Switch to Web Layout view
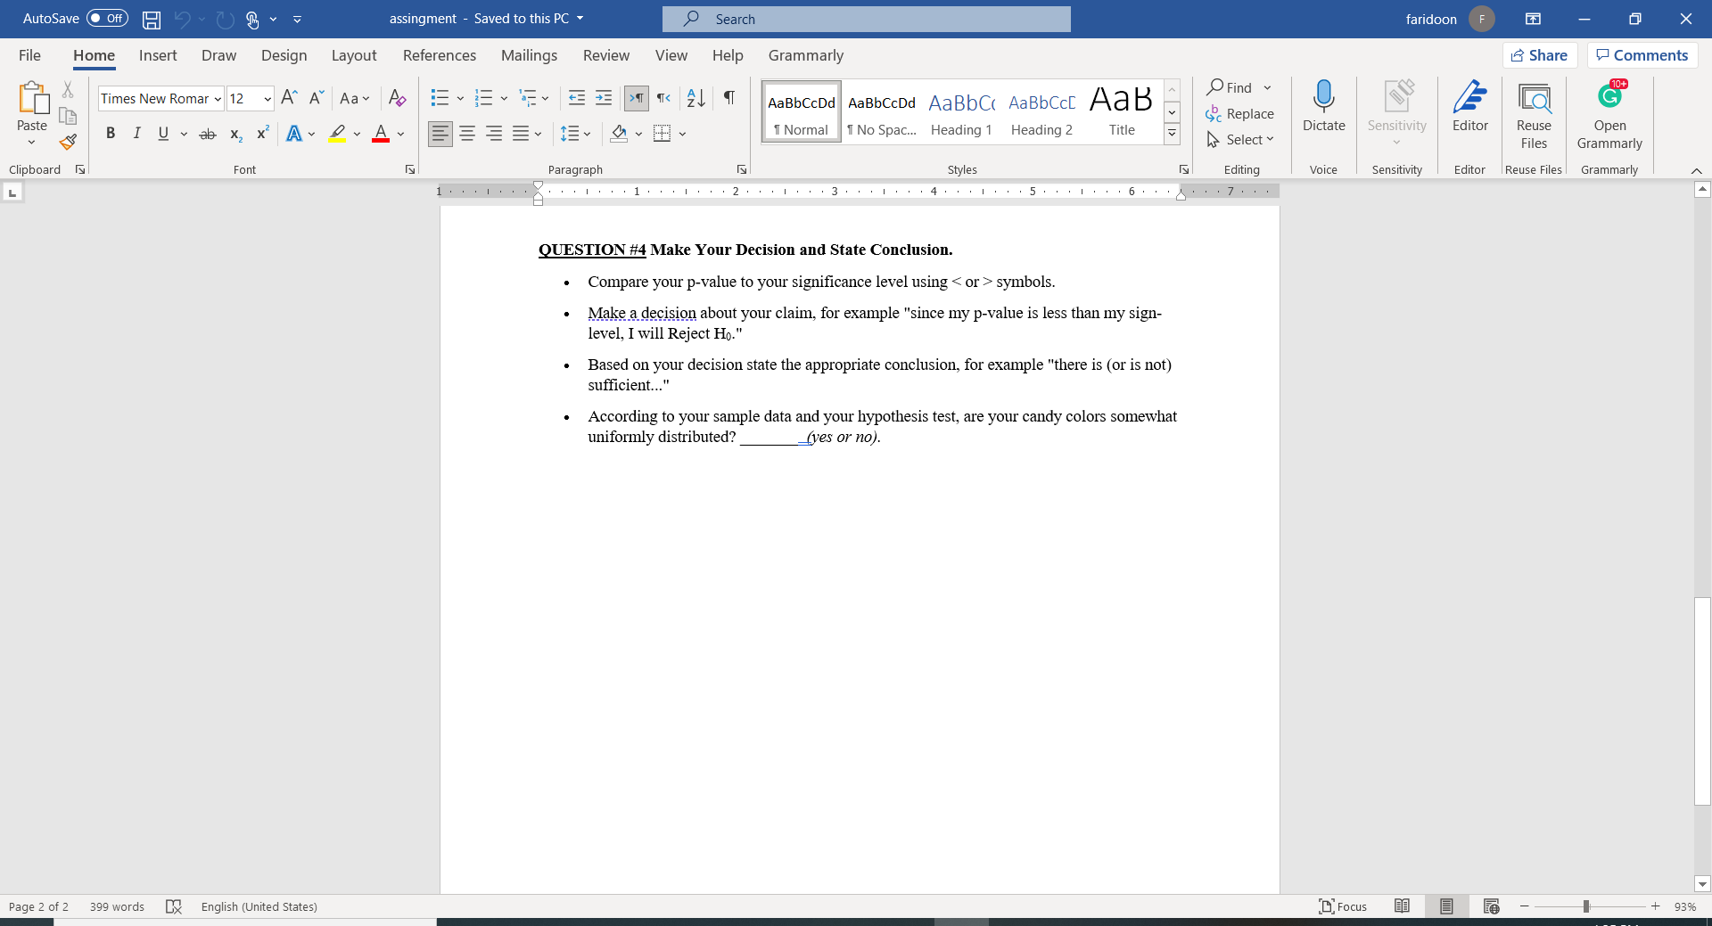This screenshot has height=926, width=1712. click(1491, 906)
